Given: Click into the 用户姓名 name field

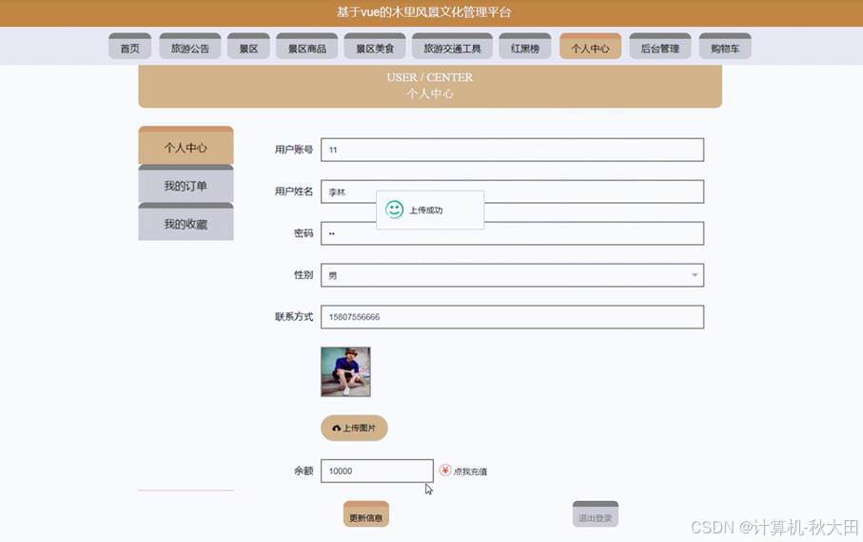Looking at the screenshot, I should pyautogui.click(x=513, y=191).
